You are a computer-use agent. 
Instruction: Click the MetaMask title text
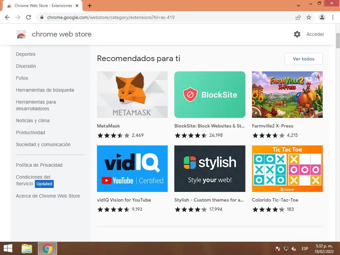pos(109,126)
